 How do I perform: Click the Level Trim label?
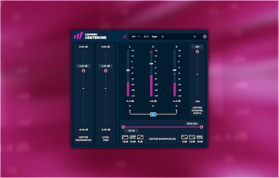point(106,138)
